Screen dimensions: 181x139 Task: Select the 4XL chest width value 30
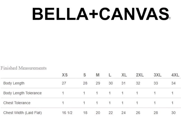point(173,113)
